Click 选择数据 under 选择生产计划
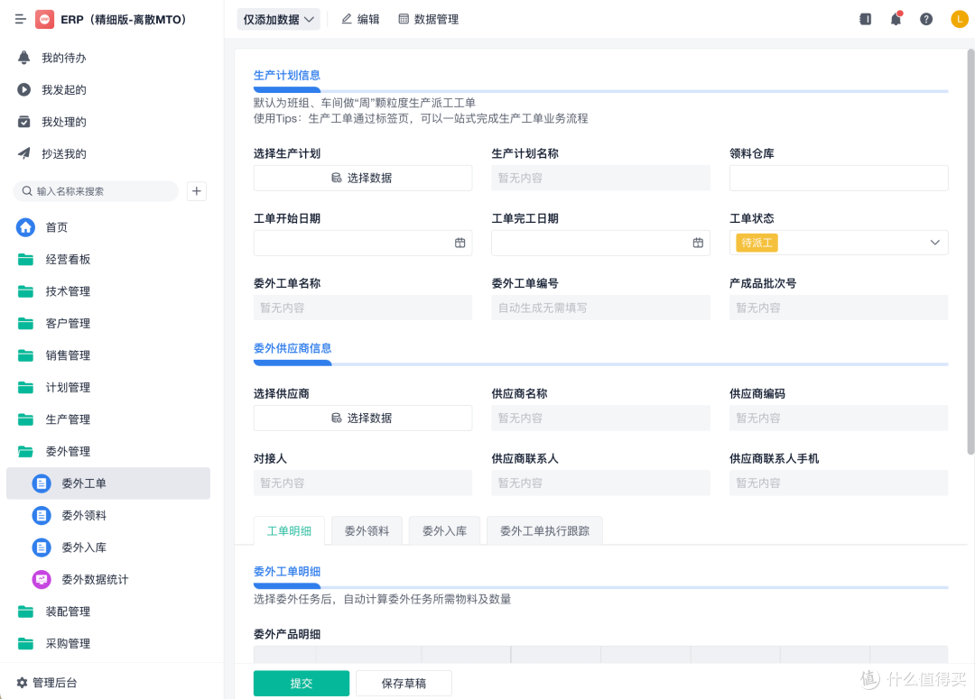 tap(363, 178)
